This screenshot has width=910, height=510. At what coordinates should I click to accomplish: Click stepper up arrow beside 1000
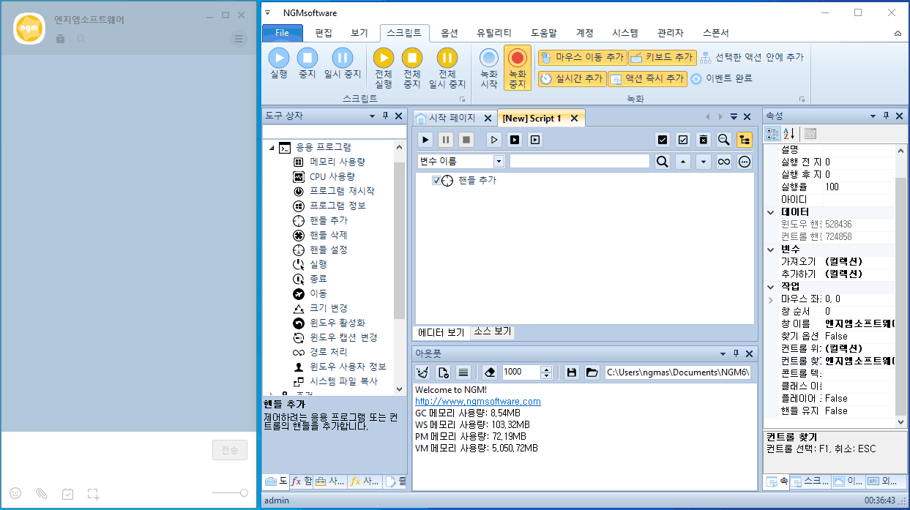coord(546,368)
